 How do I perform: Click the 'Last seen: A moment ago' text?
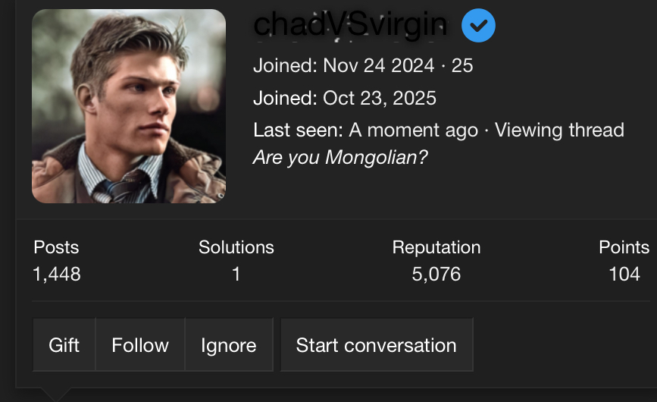366,130
